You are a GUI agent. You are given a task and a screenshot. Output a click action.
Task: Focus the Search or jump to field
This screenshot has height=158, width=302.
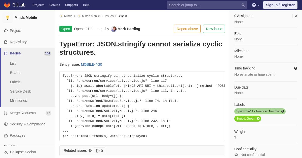pos(204,5)
